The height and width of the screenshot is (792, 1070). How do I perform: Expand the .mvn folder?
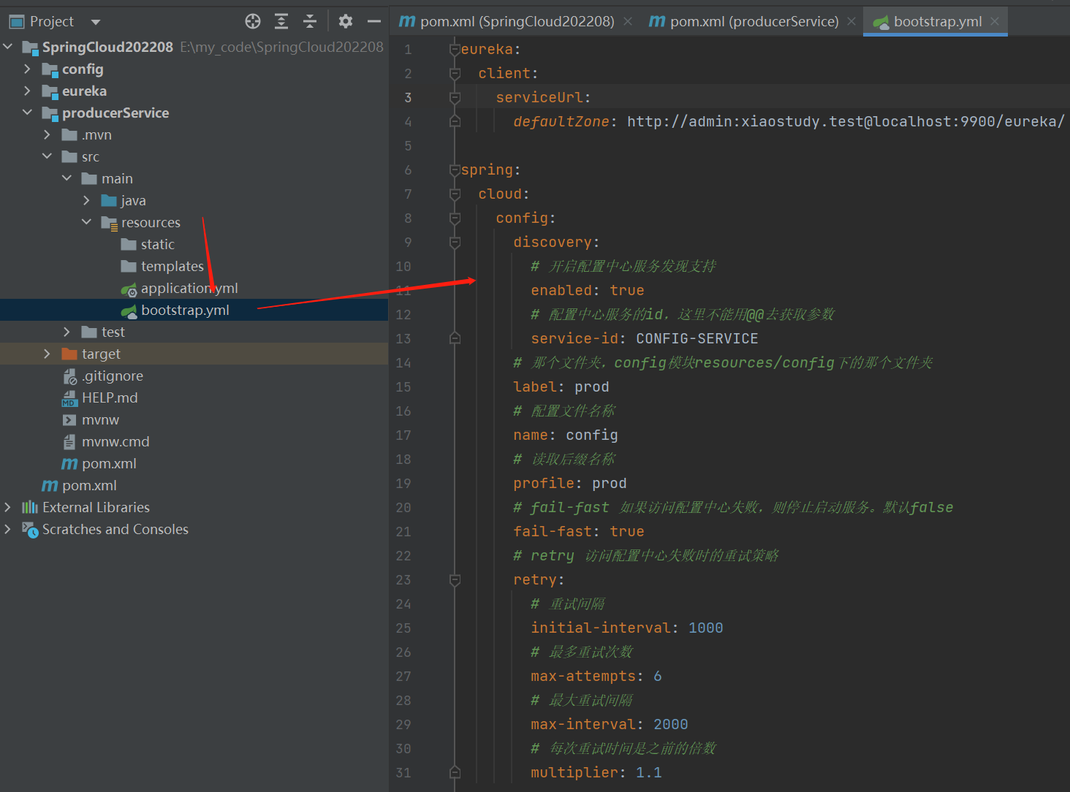[48, 134]
